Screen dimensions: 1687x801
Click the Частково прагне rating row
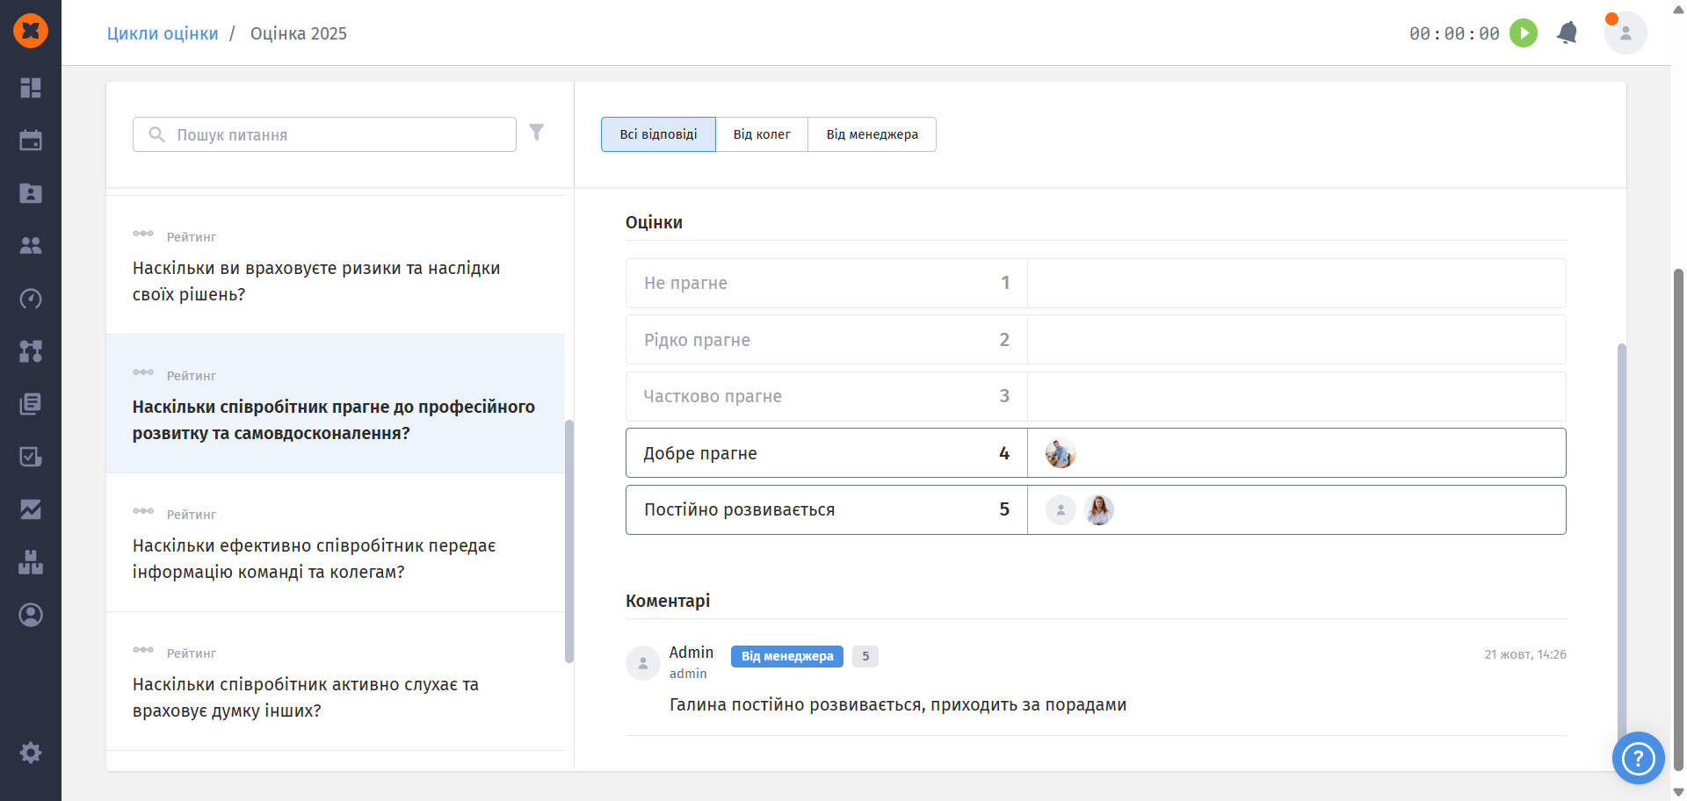pyautogui.click(x=1096, y=396)
